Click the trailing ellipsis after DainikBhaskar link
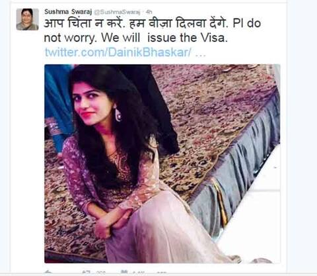Image resolution: width=317 pixels, height=276 pixels. pyautogui.click(x=201, y=54)
